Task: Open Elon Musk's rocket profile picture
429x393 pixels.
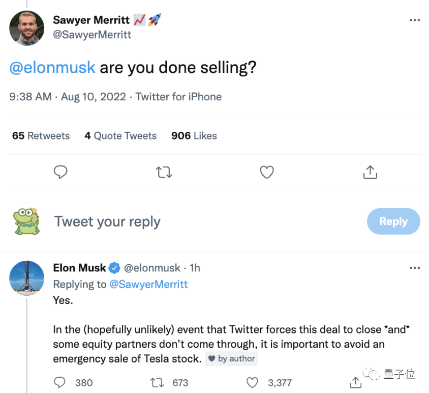Action: pos(27,278)
